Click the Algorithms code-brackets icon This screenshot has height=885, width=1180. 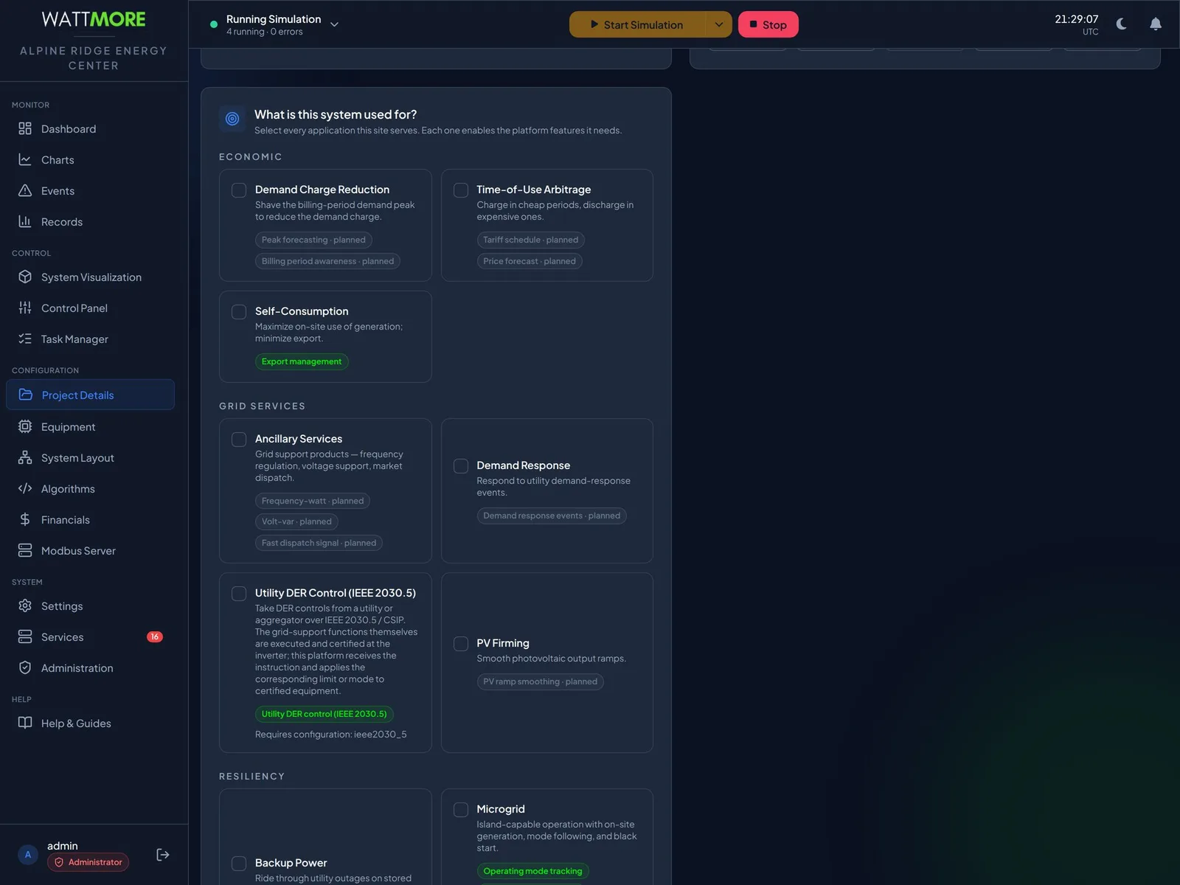(x=25, y=489)
